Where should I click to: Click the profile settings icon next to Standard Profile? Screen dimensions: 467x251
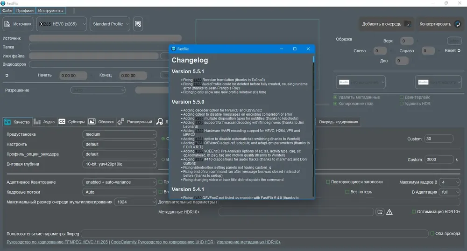(138, 24)
